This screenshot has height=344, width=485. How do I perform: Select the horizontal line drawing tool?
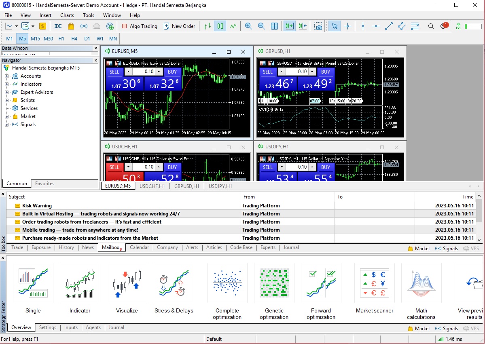(376, 26)
